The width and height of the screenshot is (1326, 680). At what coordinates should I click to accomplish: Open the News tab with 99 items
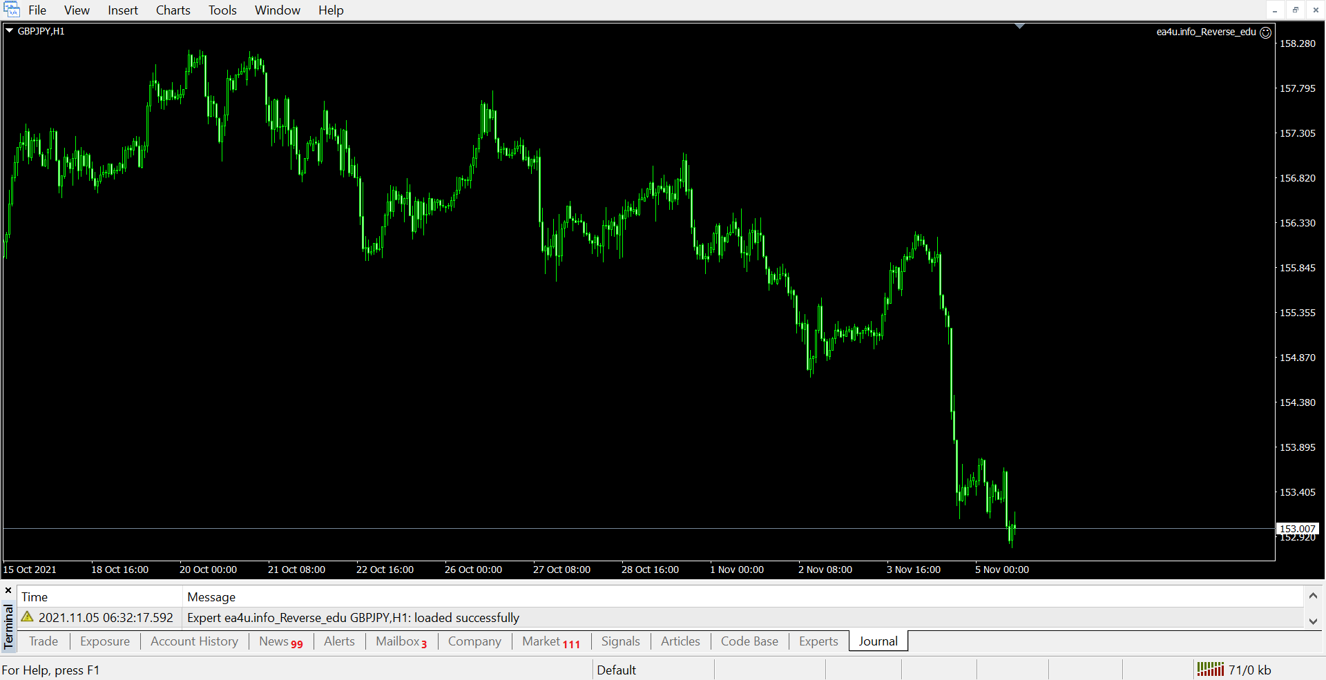(280, 641)
